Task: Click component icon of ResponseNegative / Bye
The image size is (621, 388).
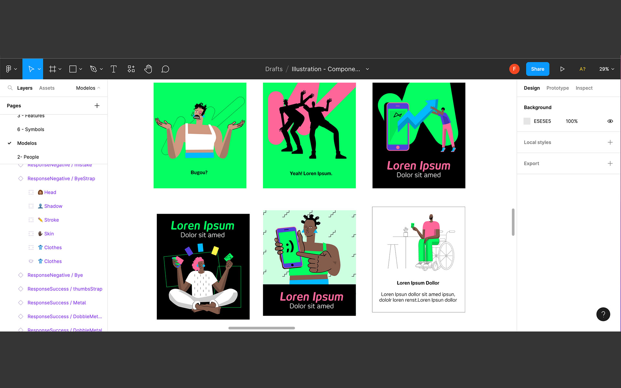Action: click(21, 275)
